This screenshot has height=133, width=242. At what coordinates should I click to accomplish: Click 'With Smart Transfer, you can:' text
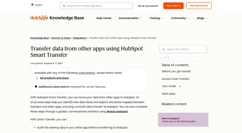[49, 119]
